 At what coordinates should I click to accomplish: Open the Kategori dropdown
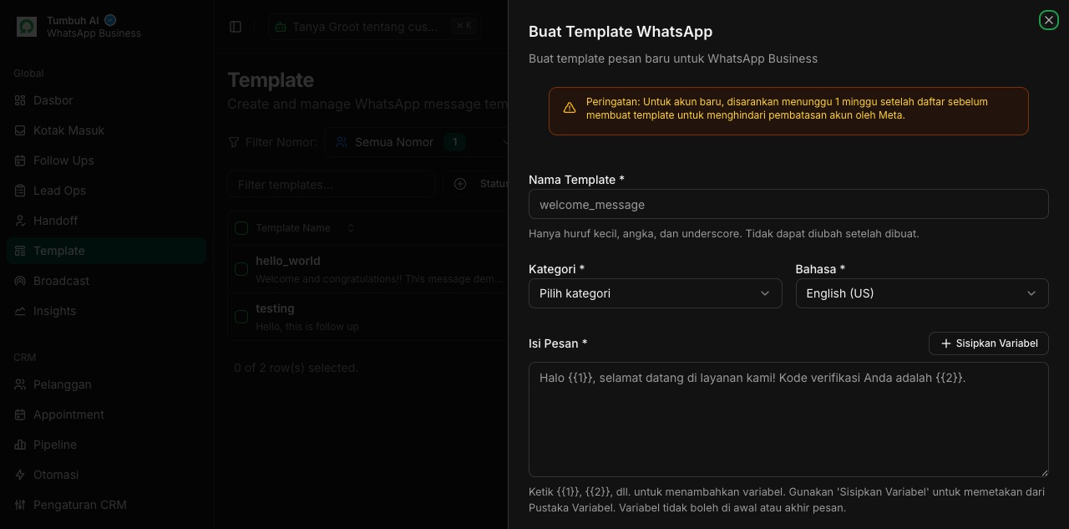pos(656,293)
